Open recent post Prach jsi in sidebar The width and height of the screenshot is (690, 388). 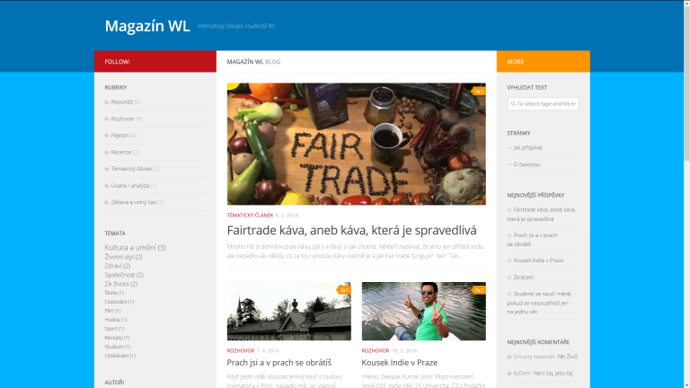(x=532, y=239)
